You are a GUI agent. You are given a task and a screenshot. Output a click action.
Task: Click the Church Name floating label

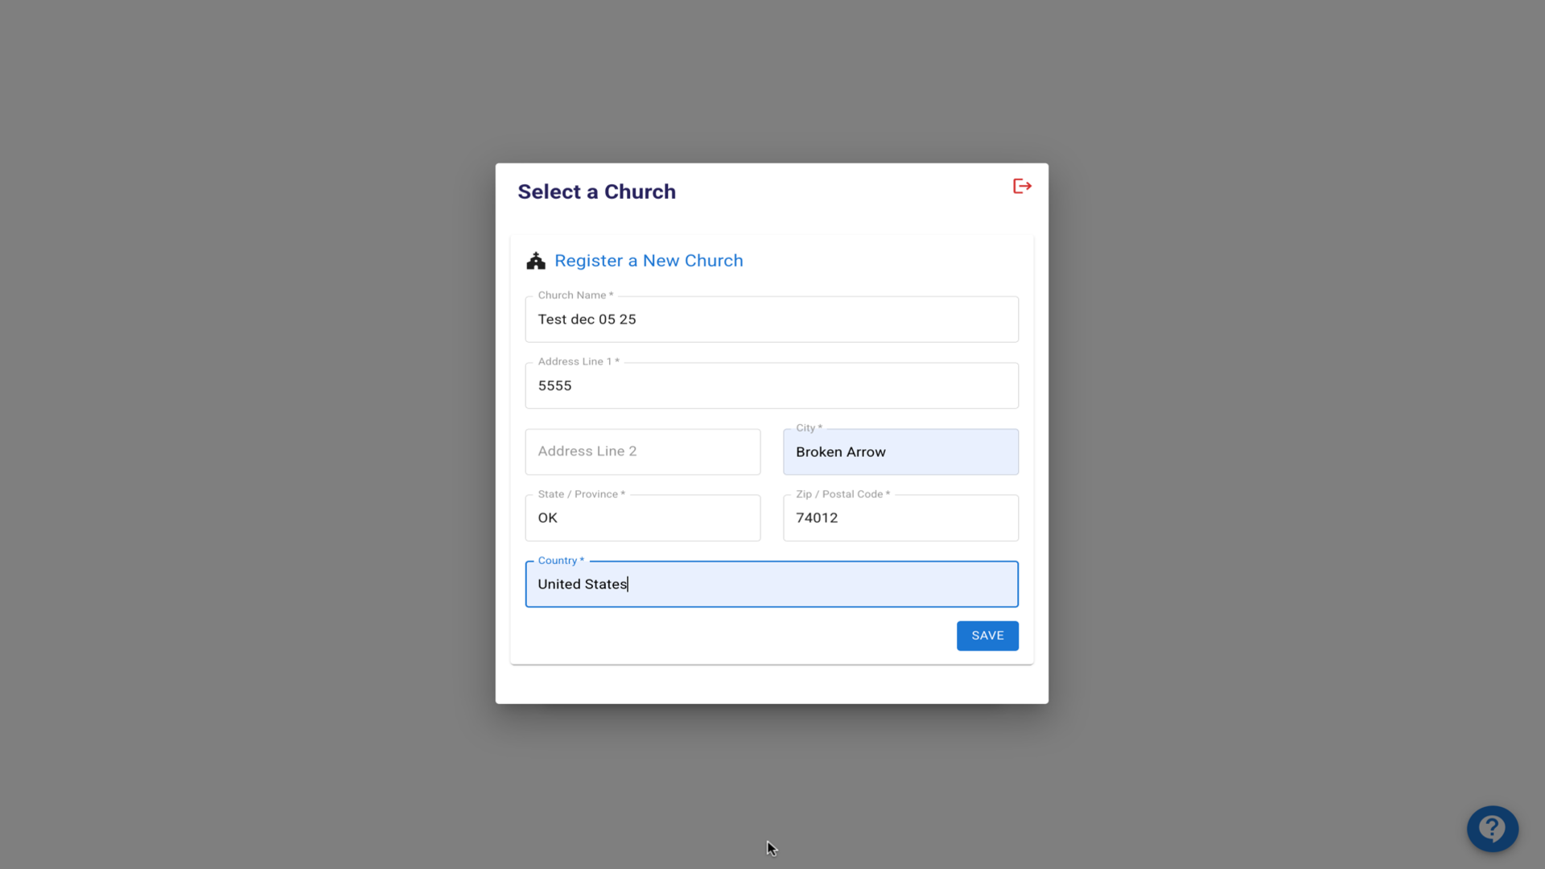(575, 295)
